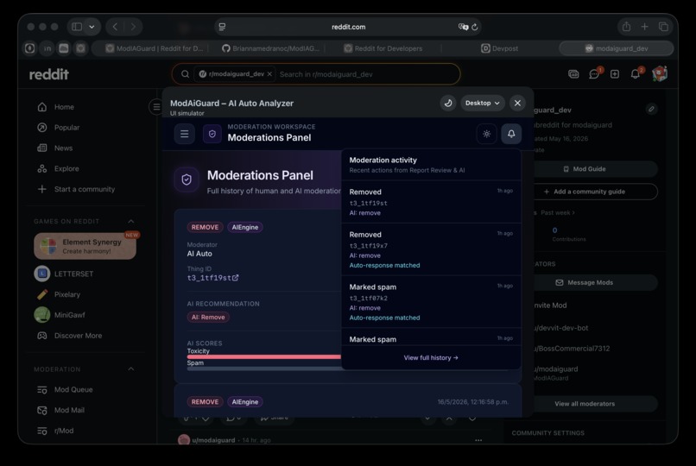The width and height of the screenshot is (696, 466).
Task: Select the Removed t3_1tf19st activity entry
Action: [431, 202]
